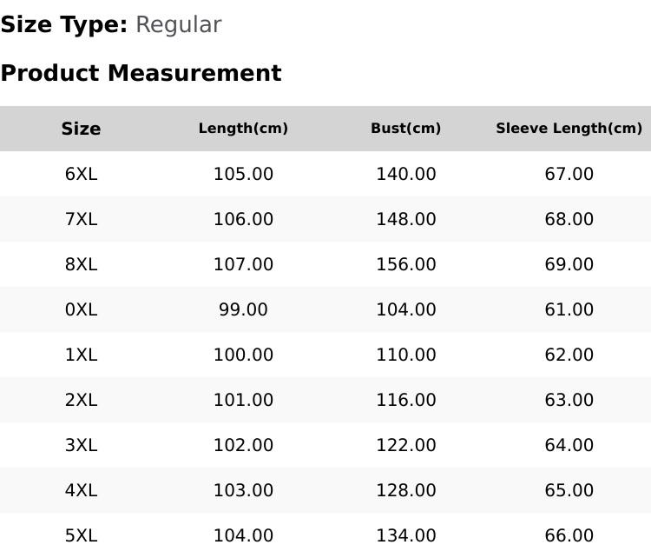
Task: Click the 140.00 bust measurement
Action: tap(406, 174)
